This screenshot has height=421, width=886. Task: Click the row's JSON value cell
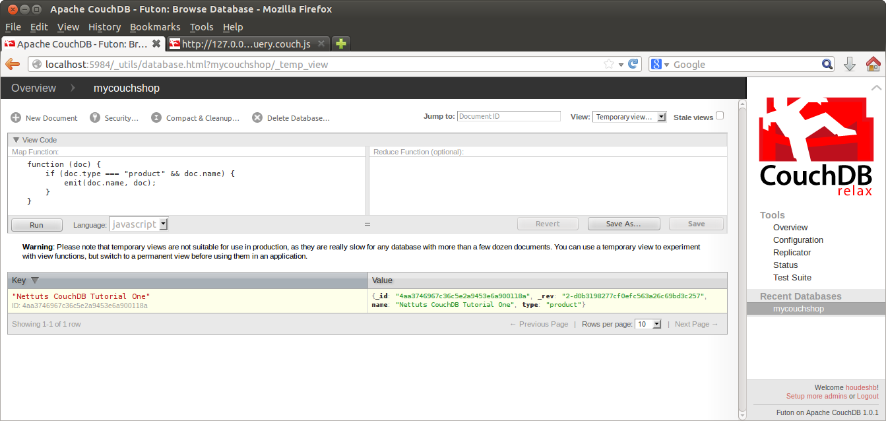coord(548,300)
